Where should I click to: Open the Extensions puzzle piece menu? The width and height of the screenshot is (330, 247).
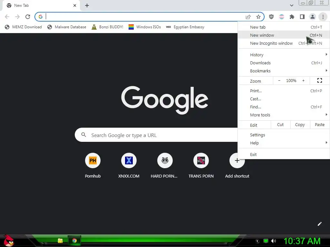(292, 17)
